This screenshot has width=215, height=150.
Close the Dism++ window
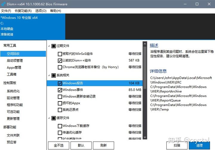[x=209, y=4]
